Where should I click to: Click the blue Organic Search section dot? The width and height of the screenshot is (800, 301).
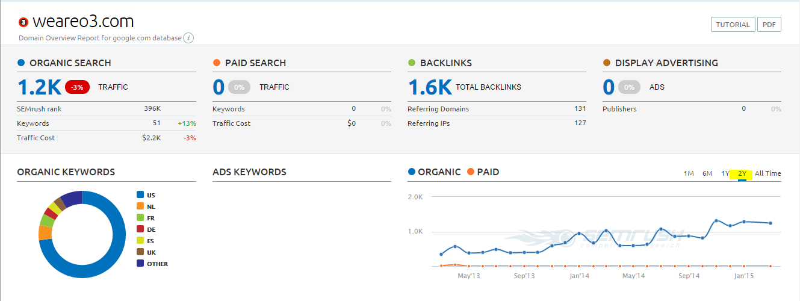21,63
